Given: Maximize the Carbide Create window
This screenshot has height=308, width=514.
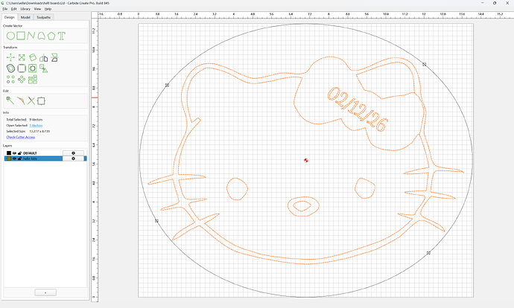Looking at the screenshot, I should pyautogui.click(x=495, y=3).
